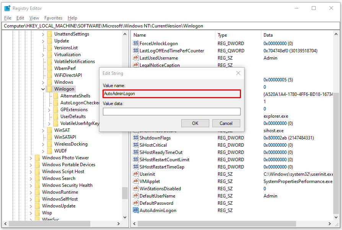Image resolution: width=342 pixels, height=230 pixels.
Task: Click the Winlogon folder icon
Action: tap(50, 89)
